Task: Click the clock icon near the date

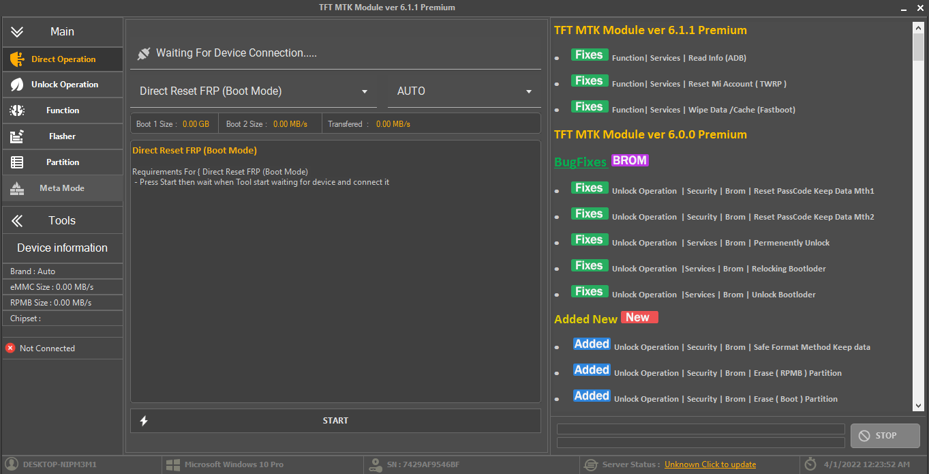Action: 810,464
